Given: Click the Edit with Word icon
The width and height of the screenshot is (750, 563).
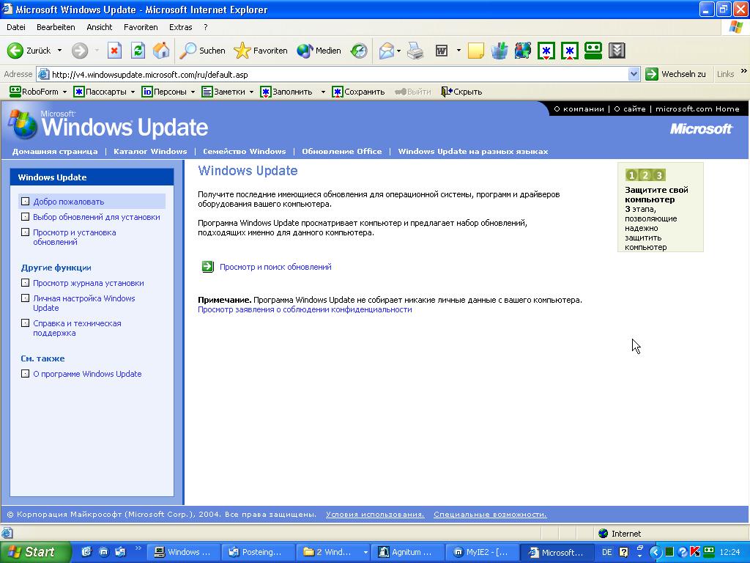Looking at the screenshot, I should pos(442,51).
